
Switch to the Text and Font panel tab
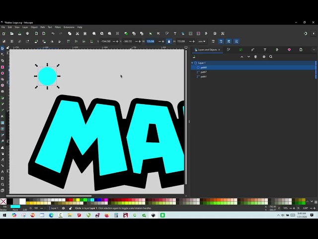(x=265, y=50)
